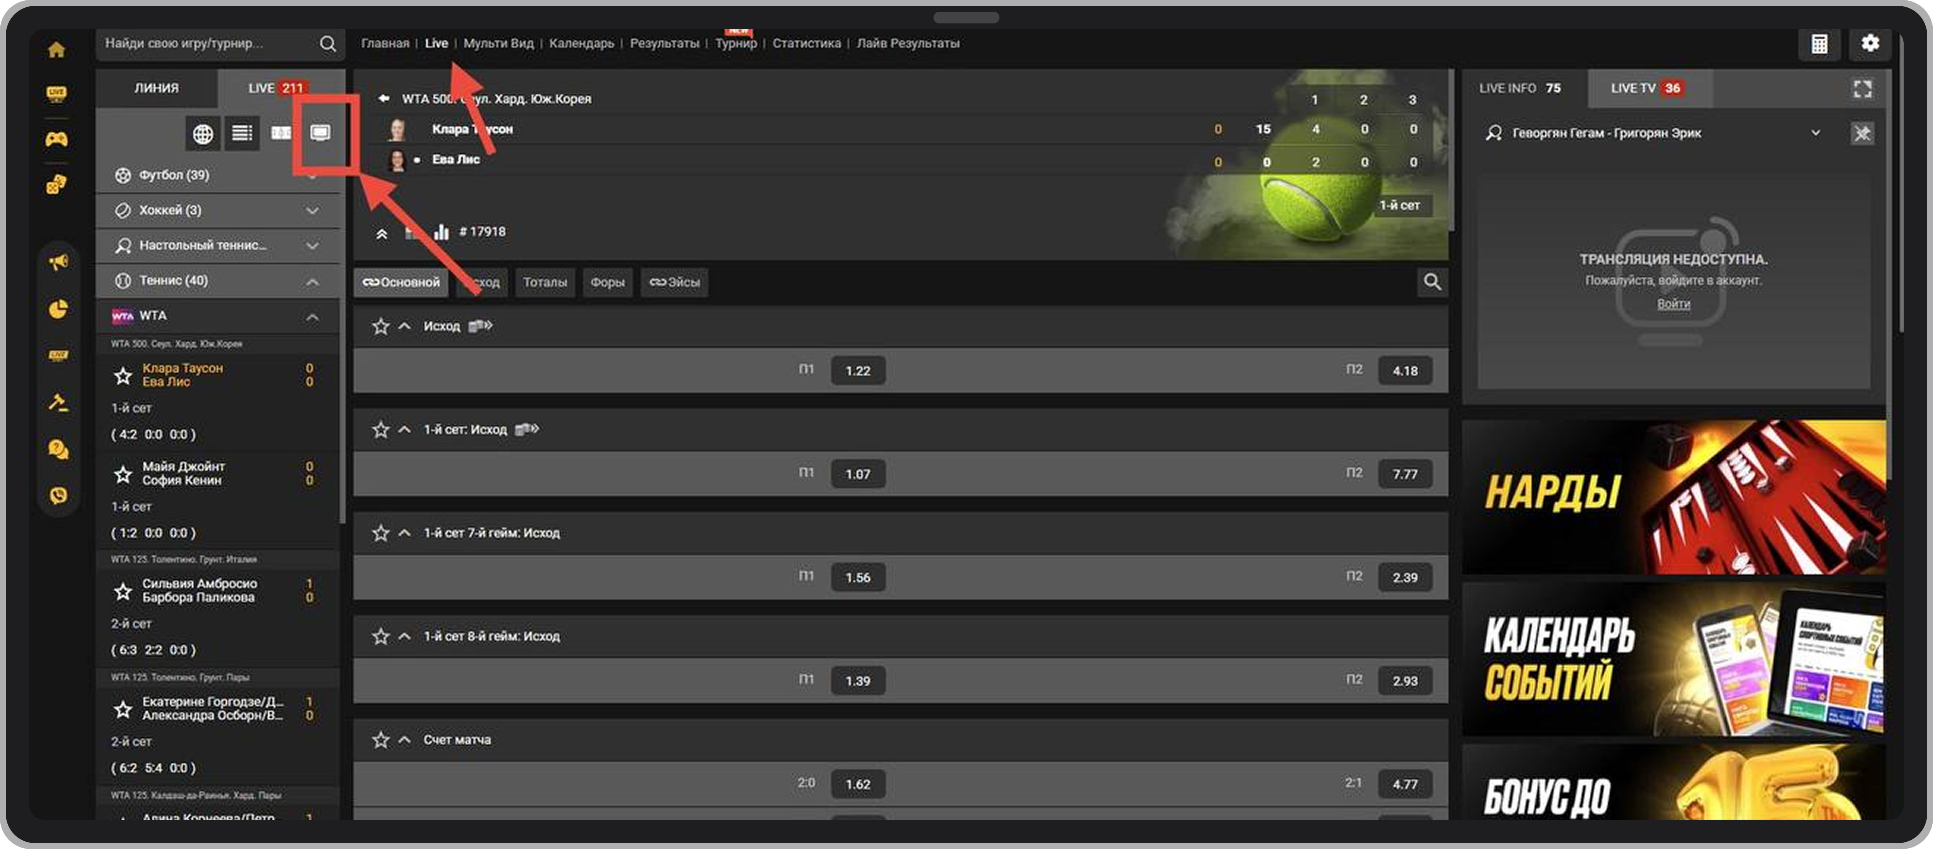The height and width of the screenshot is (849, 1933).
Task: Open the Тоталы market tab
Action: click(545, 282)
